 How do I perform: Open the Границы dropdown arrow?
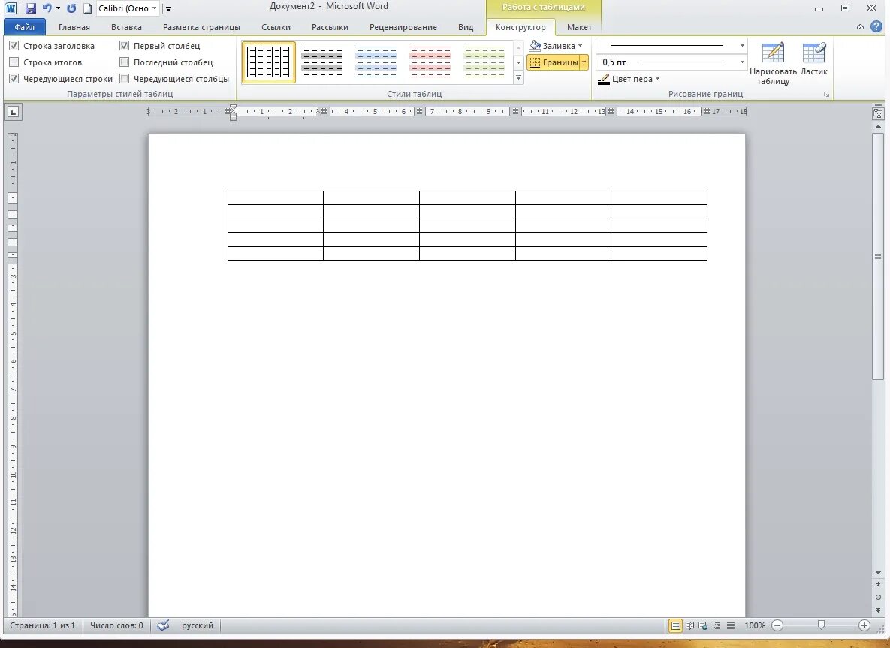(x=584, y=62)
